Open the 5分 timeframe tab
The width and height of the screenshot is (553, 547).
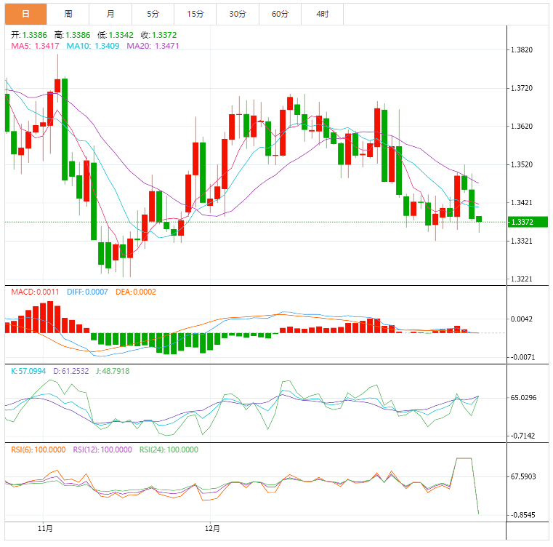tap(153, 14)
